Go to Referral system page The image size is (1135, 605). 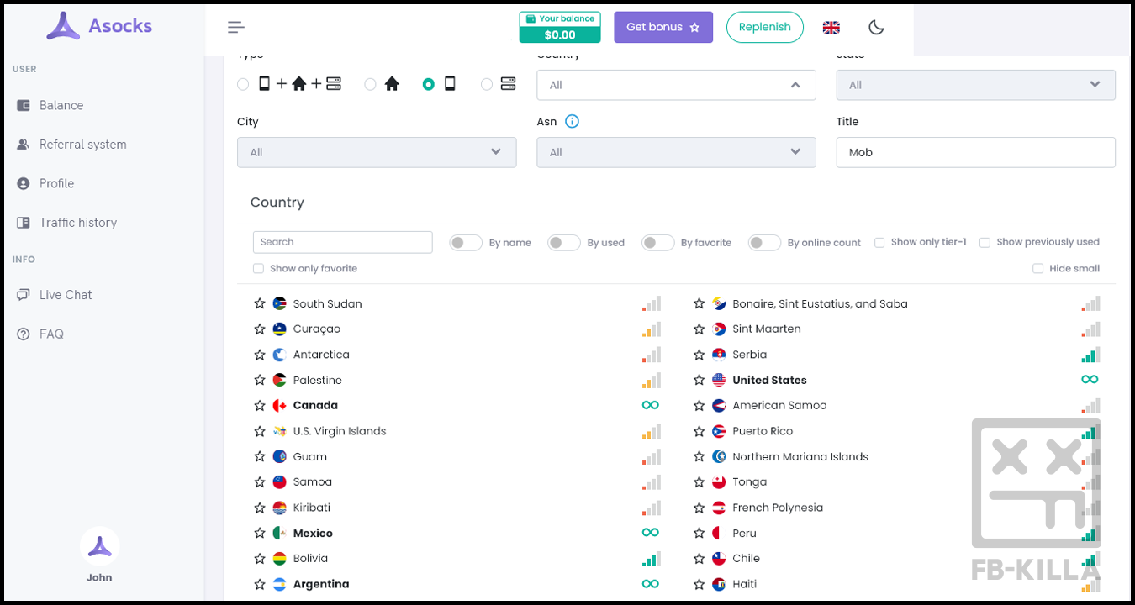[82, 145]
